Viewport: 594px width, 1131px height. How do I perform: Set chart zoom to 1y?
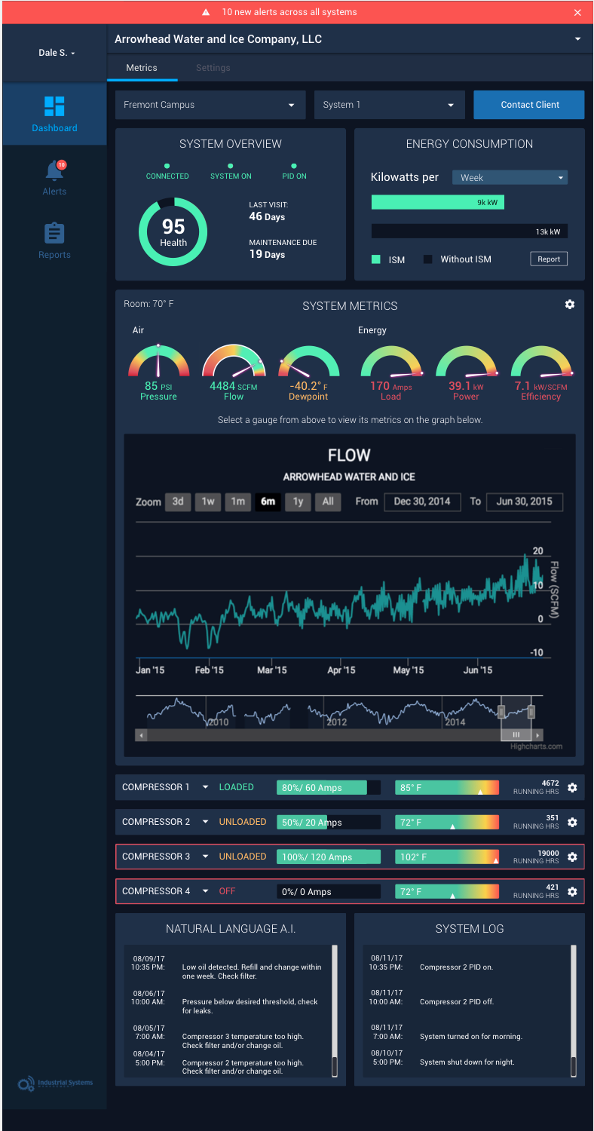tap(298, 502)
